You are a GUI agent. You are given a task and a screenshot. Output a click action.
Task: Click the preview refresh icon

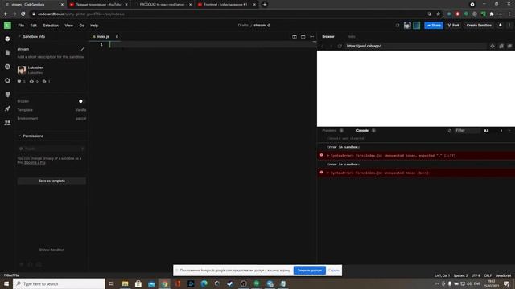click(340, 47)
